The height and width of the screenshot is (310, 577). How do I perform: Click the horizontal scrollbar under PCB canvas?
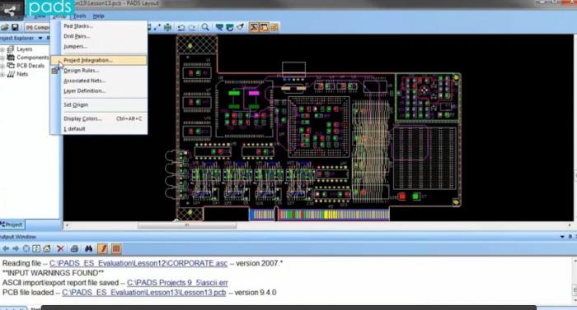318,225
